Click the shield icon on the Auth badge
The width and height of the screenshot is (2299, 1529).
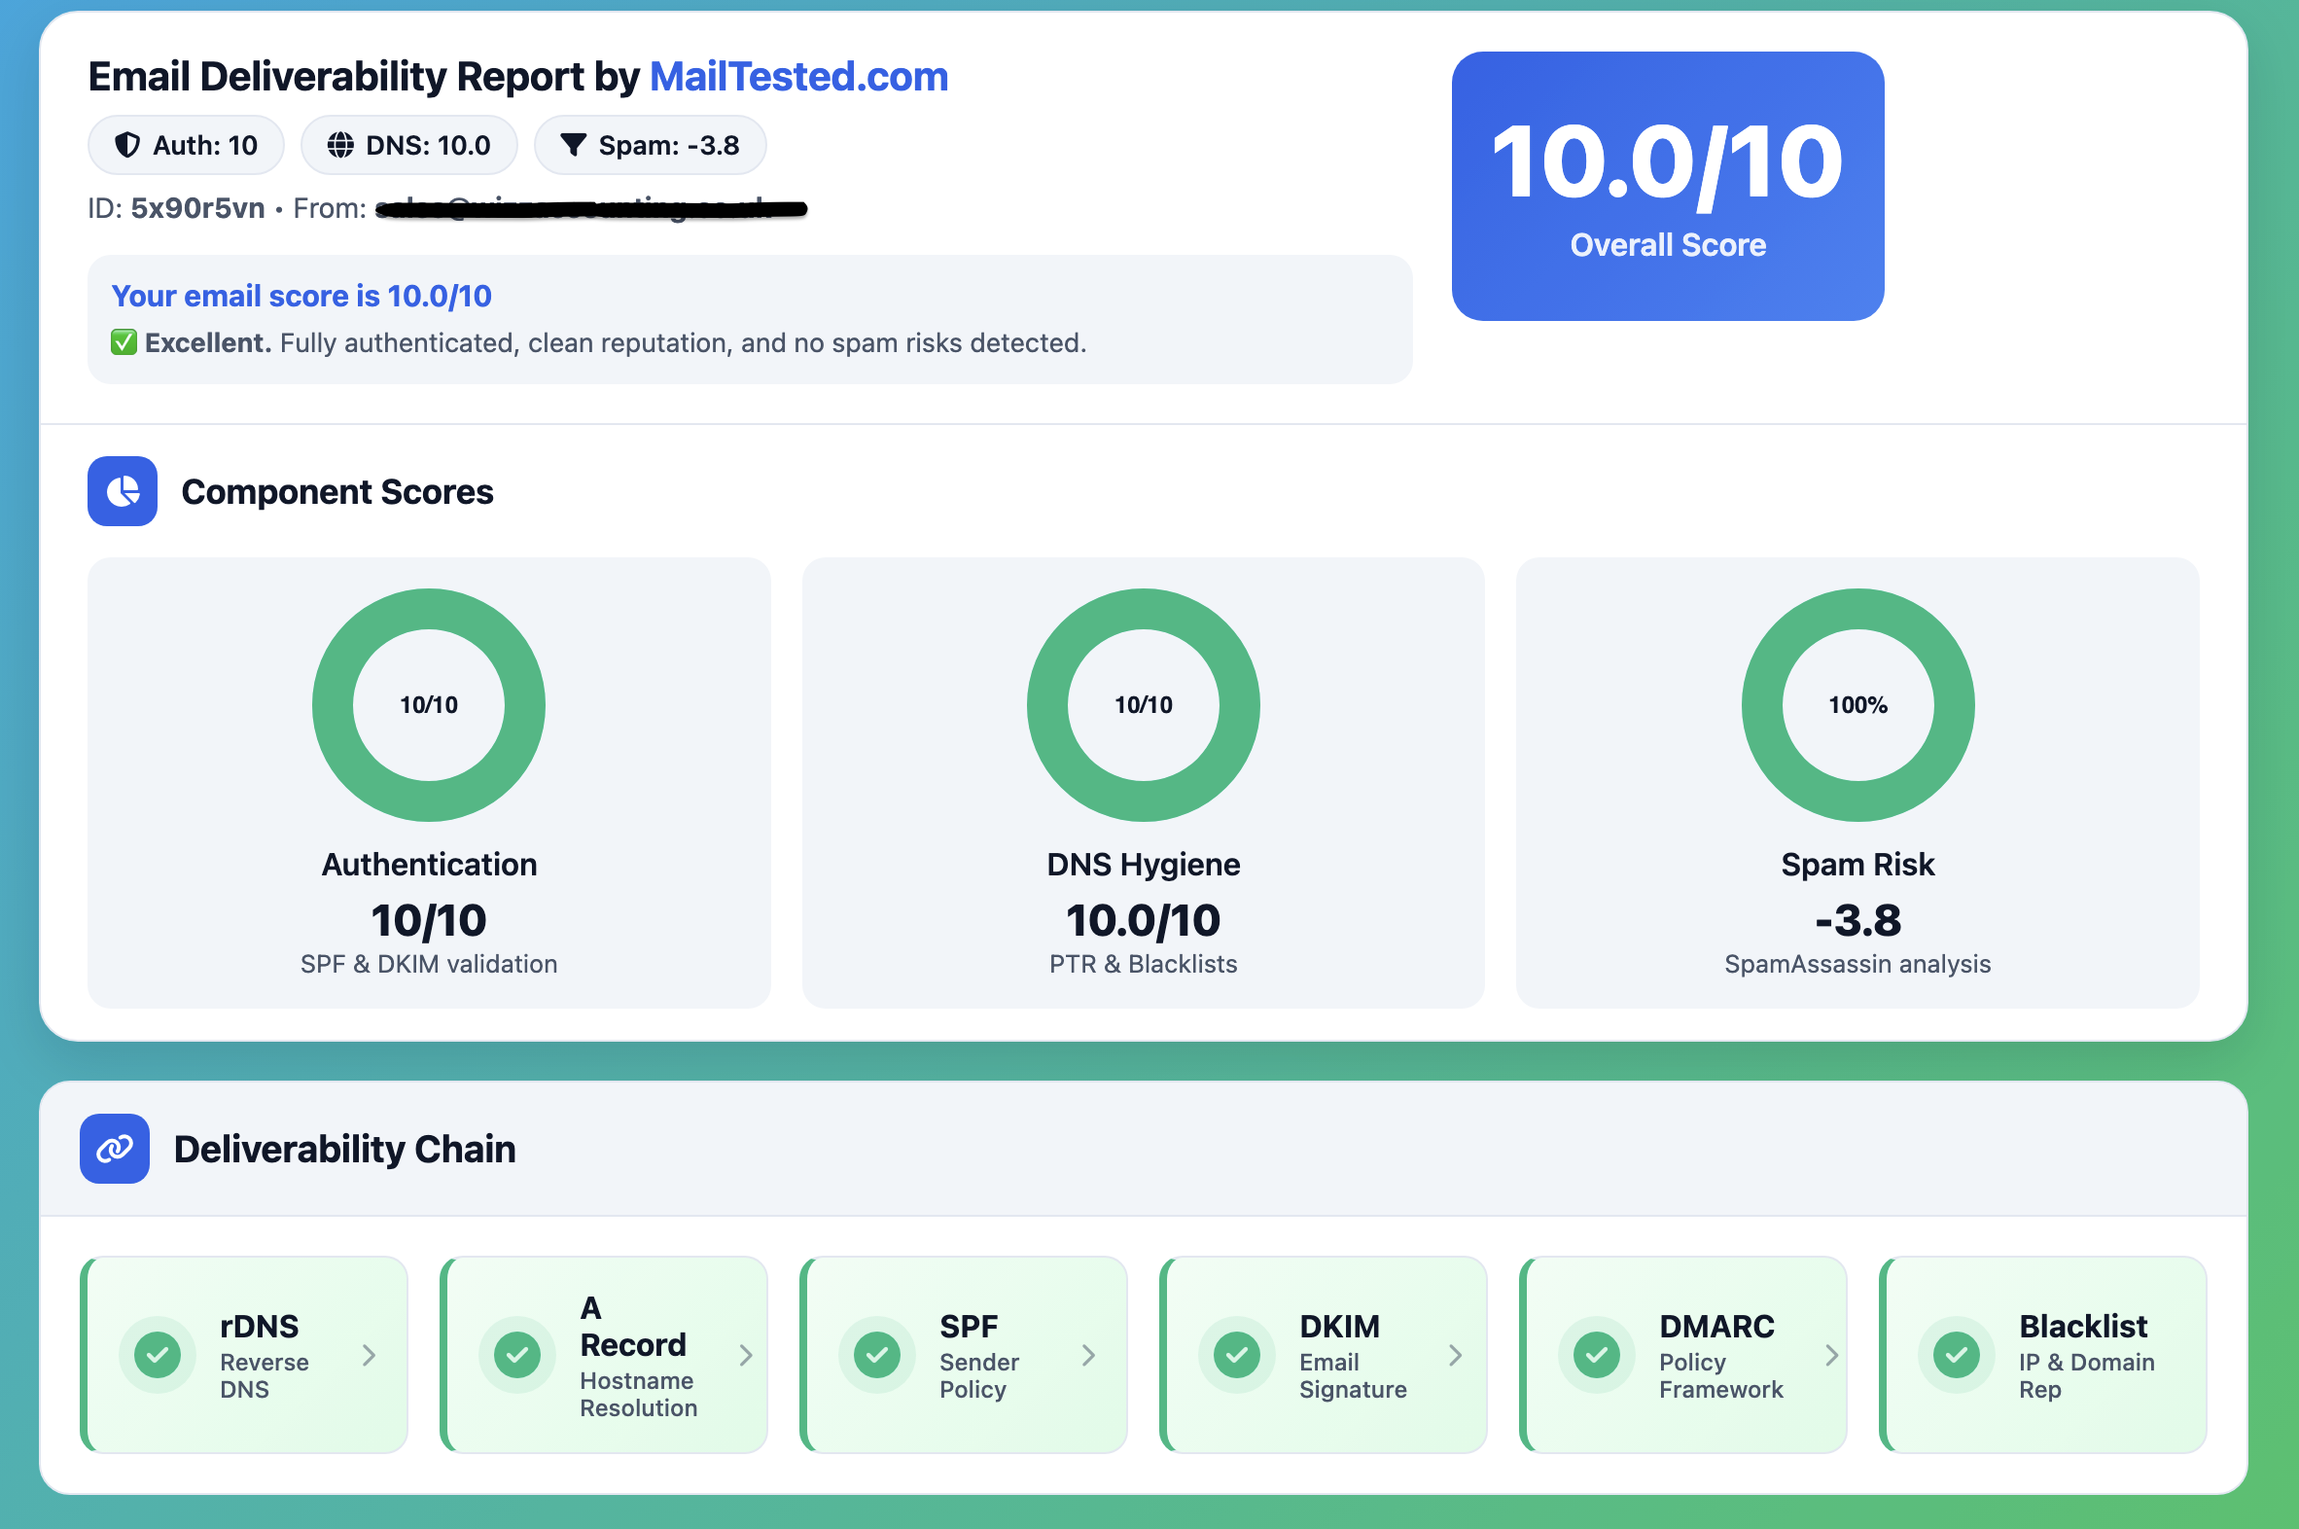[125, 144]
